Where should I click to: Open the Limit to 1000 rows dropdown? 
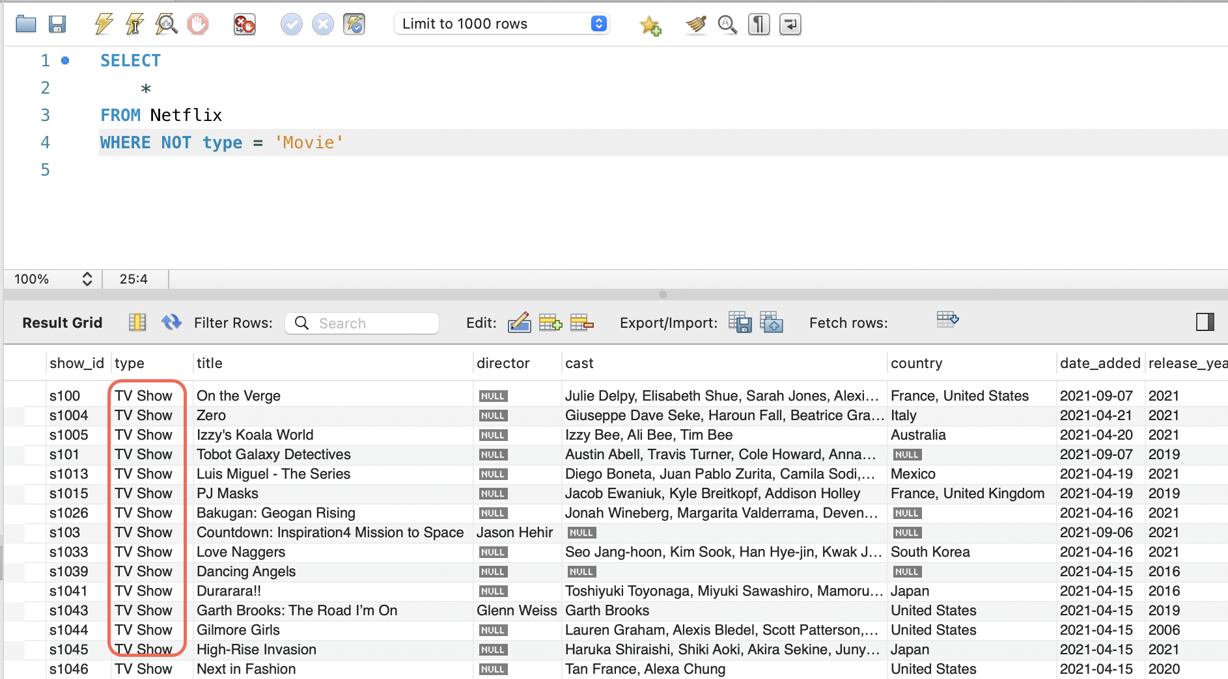click(x=502, y=24)
